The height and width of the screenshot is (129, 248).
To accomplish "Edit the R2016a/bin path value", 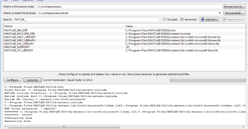I will coord(151,30).
